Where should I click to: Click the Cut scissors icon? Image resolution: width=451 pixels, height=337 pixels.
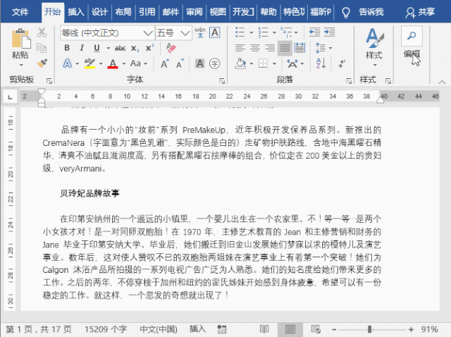pyautogui.click(x=42, y=32)
